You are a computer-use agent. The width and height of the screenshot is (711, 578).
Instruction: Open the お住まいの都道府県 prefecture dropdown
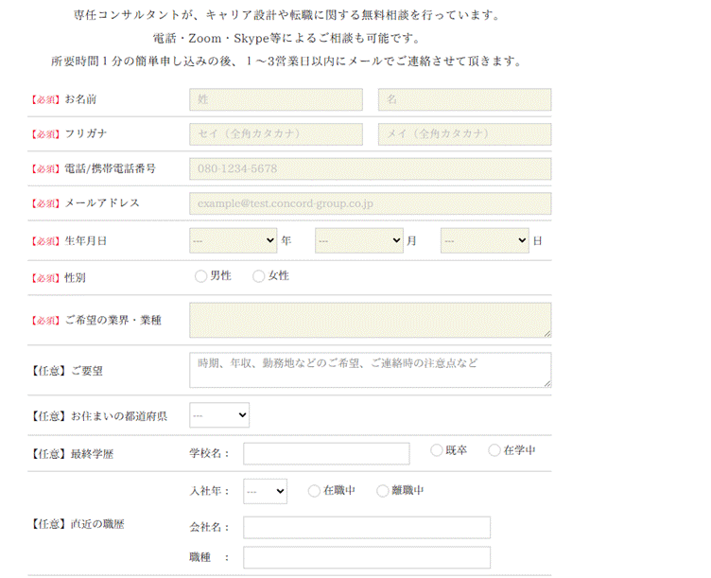[x=219, y=415]
